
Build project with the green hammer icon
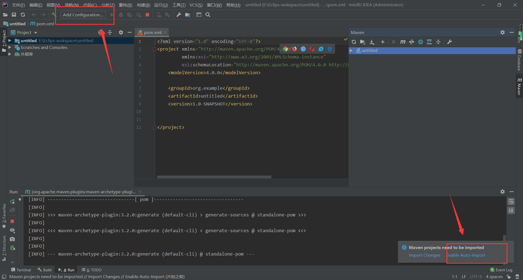pos(53,14)
